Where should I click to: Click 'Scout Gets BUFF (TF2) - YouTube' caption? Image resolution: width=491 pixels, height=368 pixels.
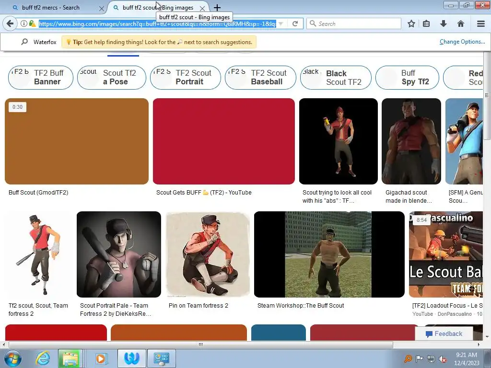point(204,193)
